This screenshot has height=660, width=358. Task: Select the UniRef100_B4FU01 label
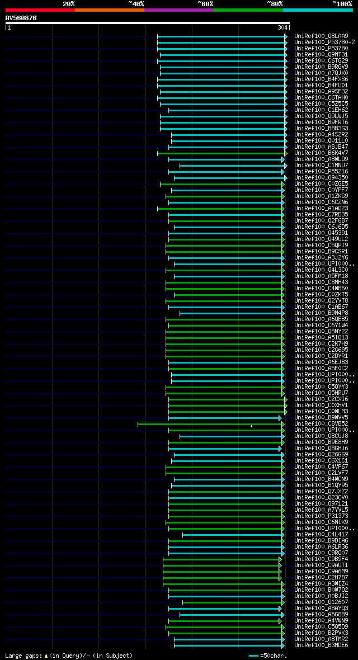321,86
